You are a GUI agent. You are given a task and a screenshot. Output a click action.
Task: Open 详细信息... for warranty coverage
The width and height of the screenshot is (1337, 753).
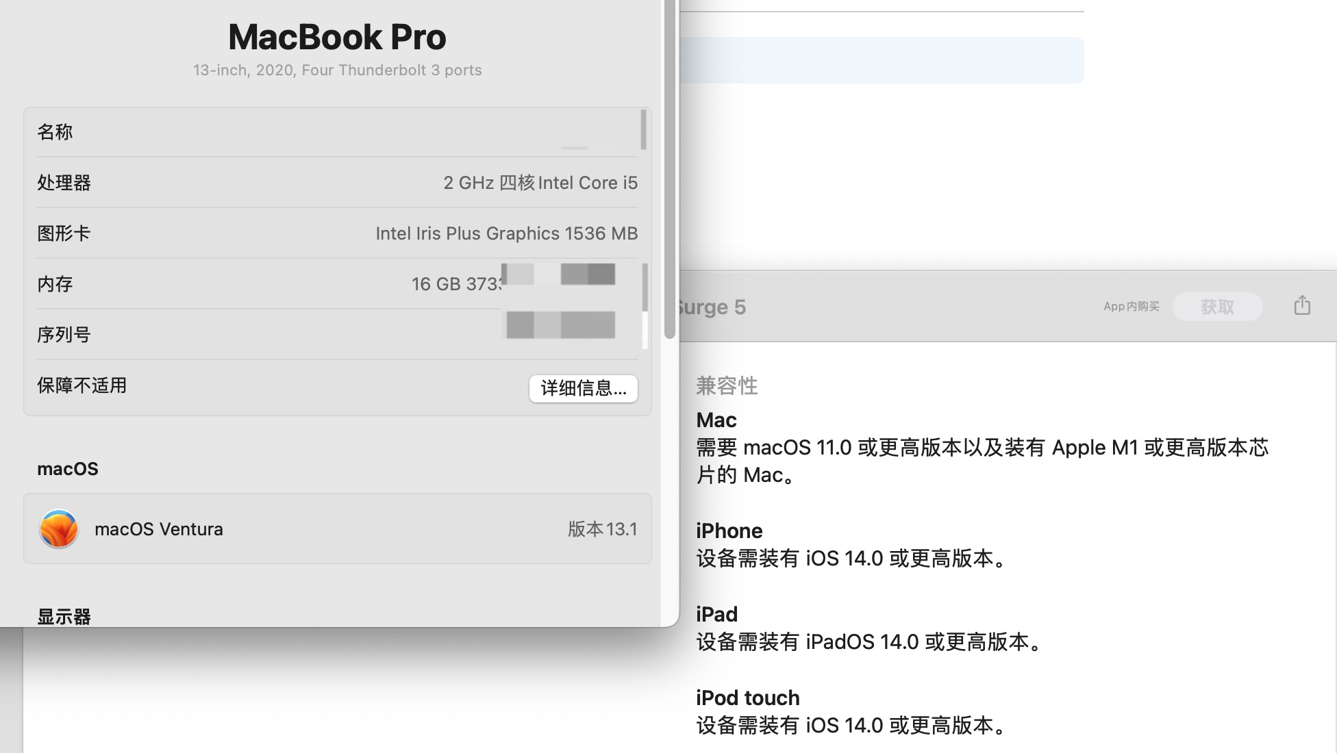pyautogui.click(x=583, y=388)
